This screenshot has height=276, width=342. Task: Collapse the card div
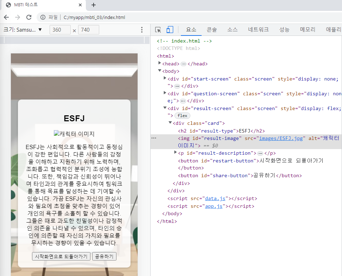[170, 122]
